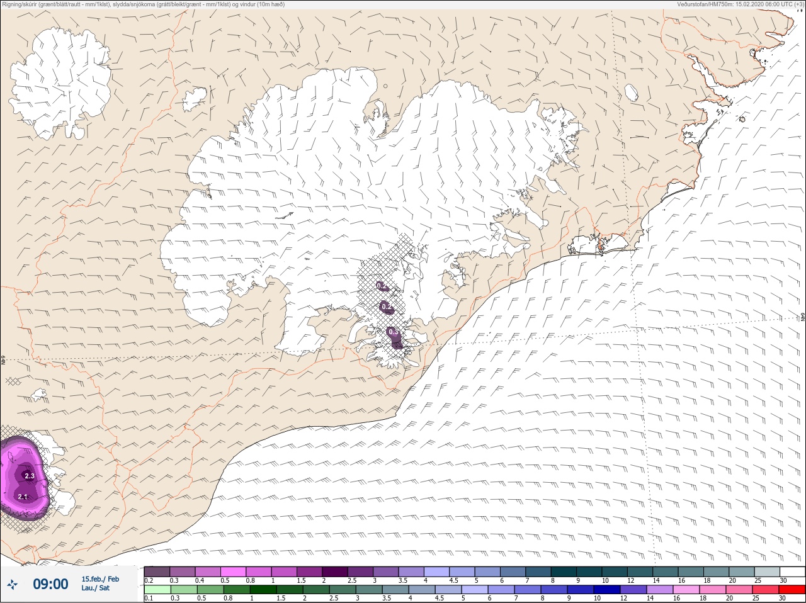The height and width of the screenshot is (603, 806).
Task: Click the 2.3 precipitation value on the map
Action: click(30, 476)
